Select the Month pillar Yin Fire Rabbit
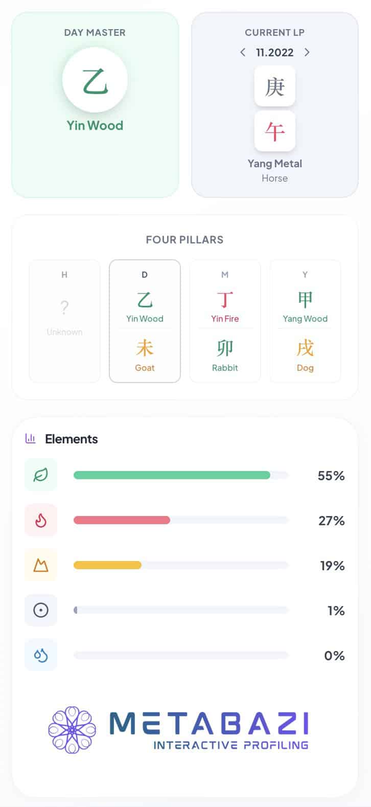The width and height of the screenshot is (371, 807). [225, 321]
